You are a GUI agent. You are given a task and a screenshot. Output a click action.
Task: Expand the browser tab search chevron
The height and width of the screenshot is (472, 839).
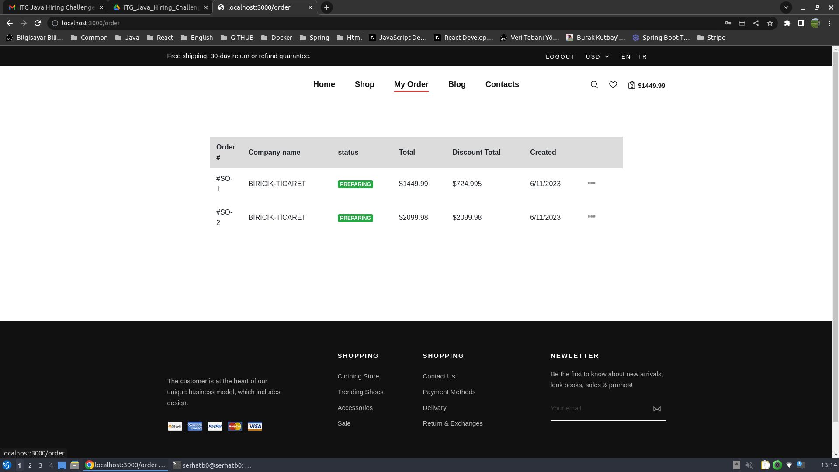[x=786, y=7]
